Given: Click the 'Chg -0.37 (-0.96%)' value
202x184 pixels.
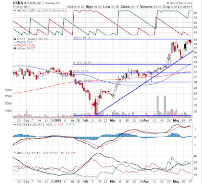Looking at the screenshot, I should point(177,7).
